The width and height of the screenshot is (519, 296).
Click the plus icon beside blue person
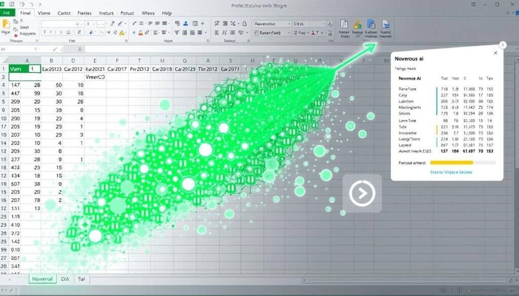(x=203, y=23)
